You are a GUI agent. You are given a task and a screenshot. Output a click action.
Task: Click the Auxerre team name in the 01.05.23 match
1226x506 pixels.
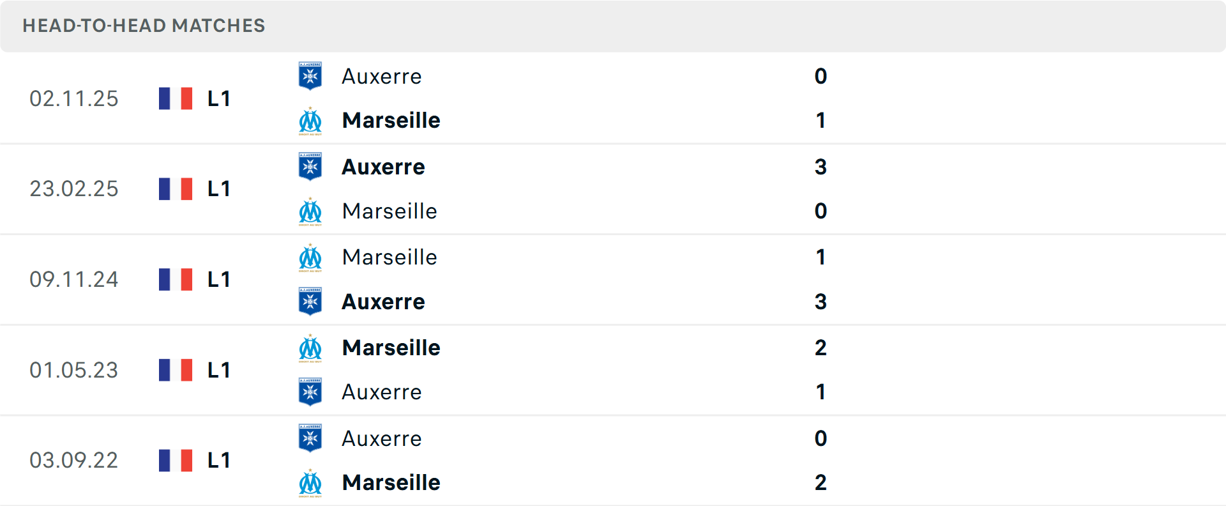[x=382, y=392]
